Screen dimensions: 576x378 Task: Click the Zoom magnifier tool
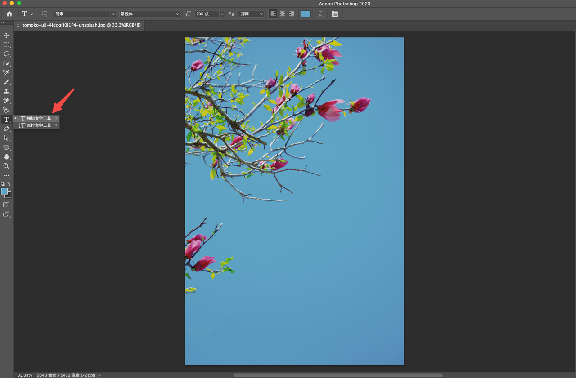coord(6,166)
